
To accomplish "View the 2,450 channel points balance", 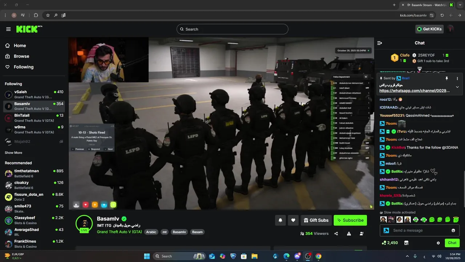I will click(x=389, y=243).
